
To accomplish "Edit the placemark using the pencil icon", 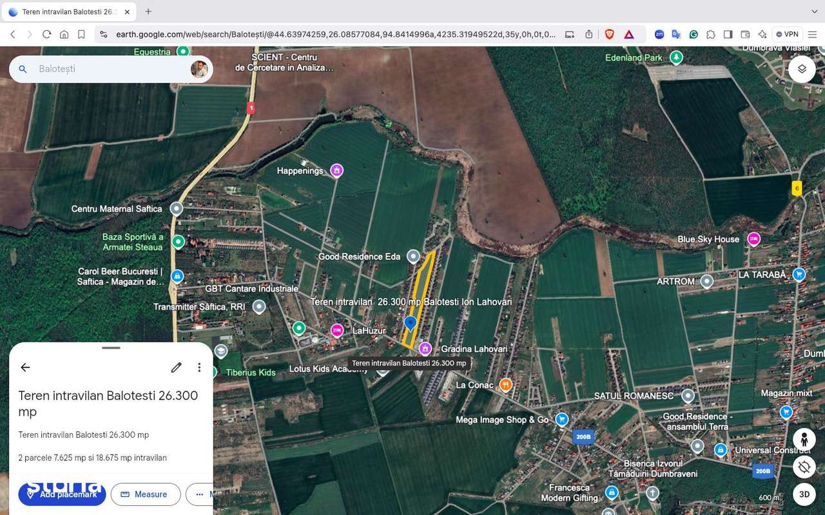I will coord(176,367).
